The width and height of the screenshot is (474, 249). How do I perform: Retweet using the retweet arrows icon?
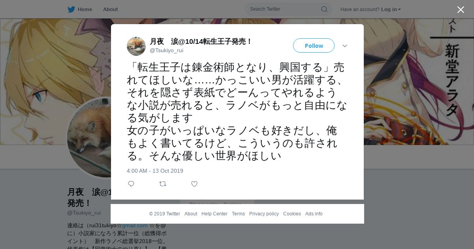pos(163,184)
